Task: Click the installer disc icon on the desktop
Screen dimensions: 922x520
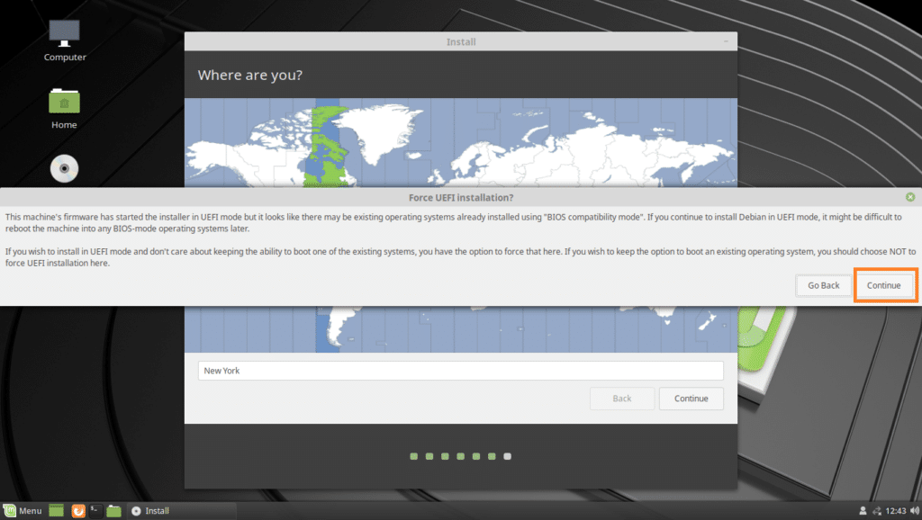Action: click(63, 168)
